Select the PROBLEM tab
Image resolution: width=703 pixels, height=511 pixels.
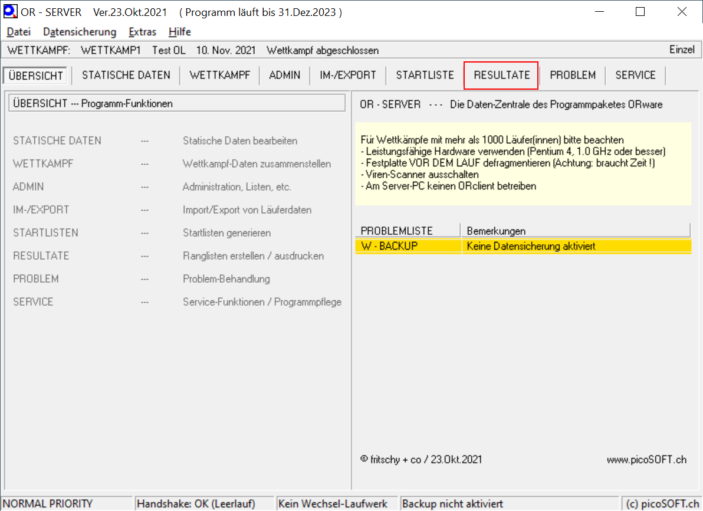click(573, 75)
